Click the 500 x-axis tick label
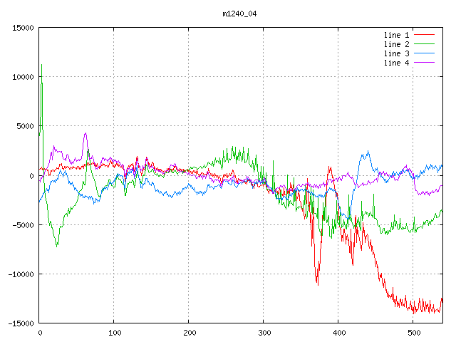 pos(413,333)
